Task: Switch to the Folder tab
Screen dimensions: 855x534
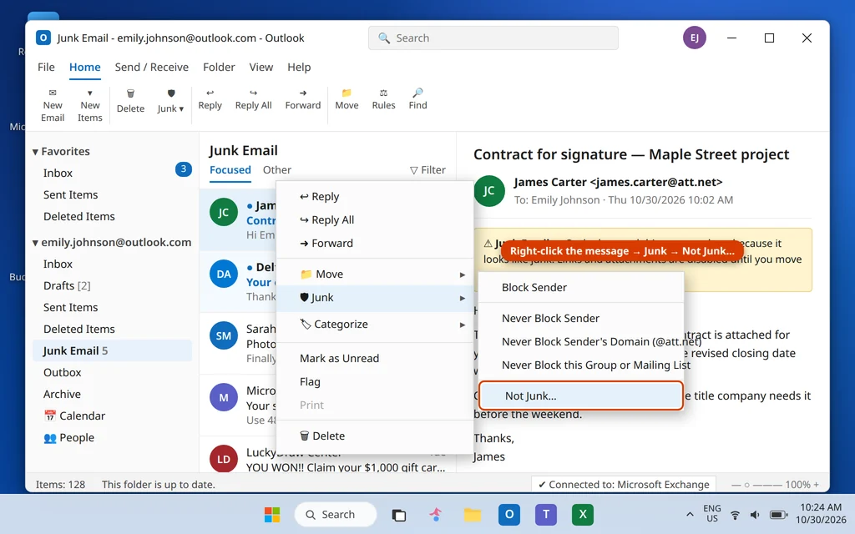Action: click(x=219, y=67)
